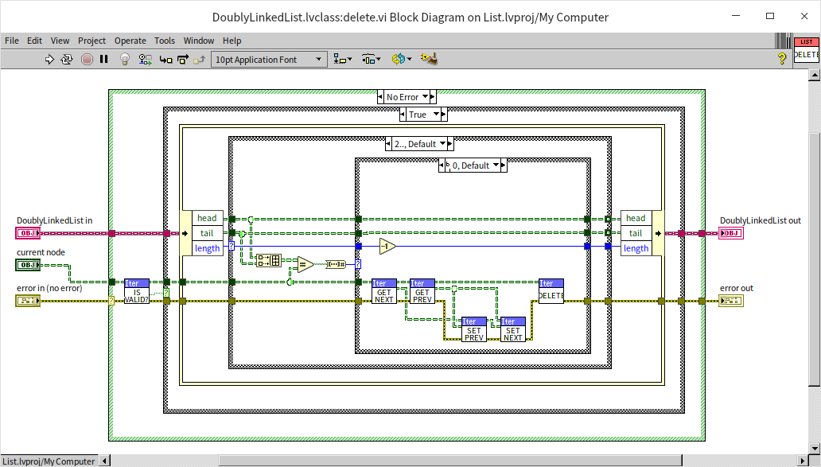This screenshot has width=821, height=467.
Task: Open Context Help question mark icon
Action: click(781, 59)
